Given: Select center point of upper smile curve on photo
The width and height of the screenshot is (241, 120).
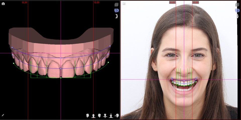Looking at the screenshot, I should point(184,80).
